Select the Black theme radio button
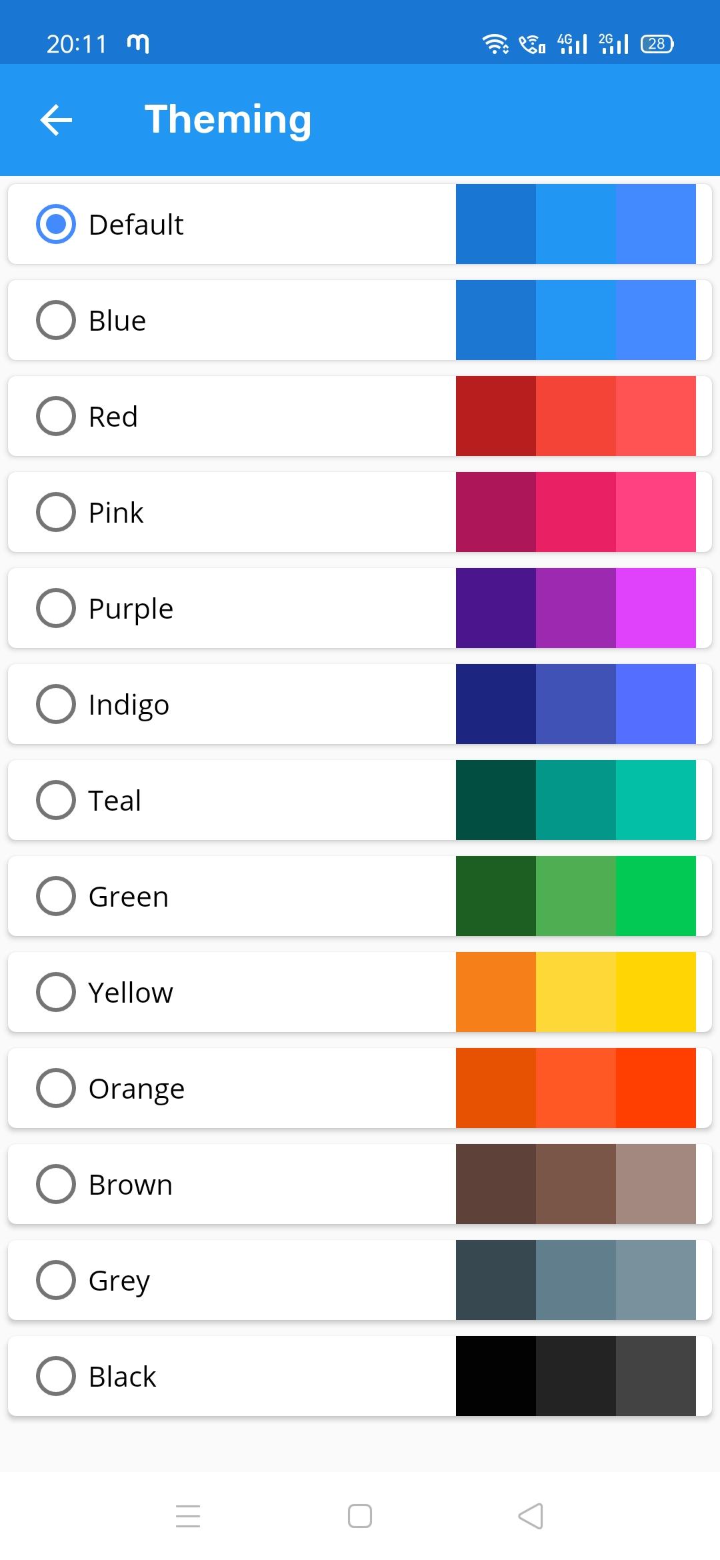This screenshot has width=720, height=1560. click(56, 1376)
